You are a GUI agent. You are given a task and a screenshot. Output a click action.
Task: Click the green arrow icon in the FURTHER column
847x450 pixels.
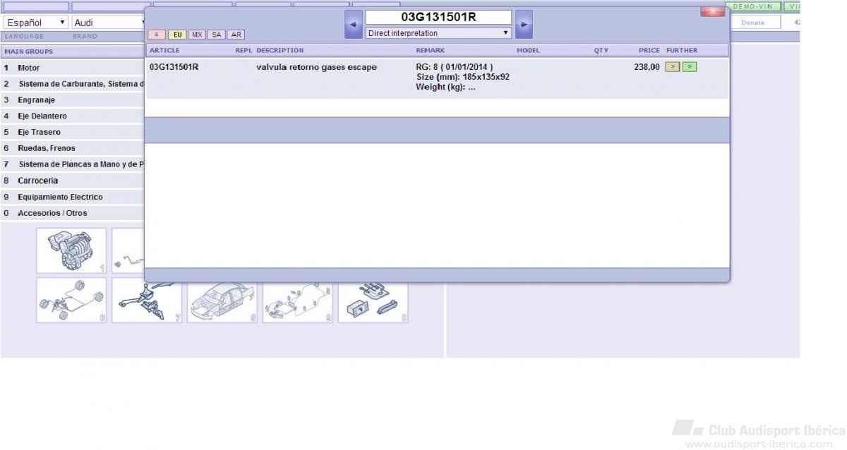(690, 67)
